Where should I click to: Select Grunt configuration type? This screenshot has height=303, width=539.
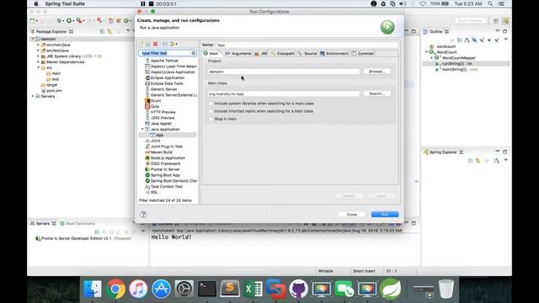click(x=155, y=101)
